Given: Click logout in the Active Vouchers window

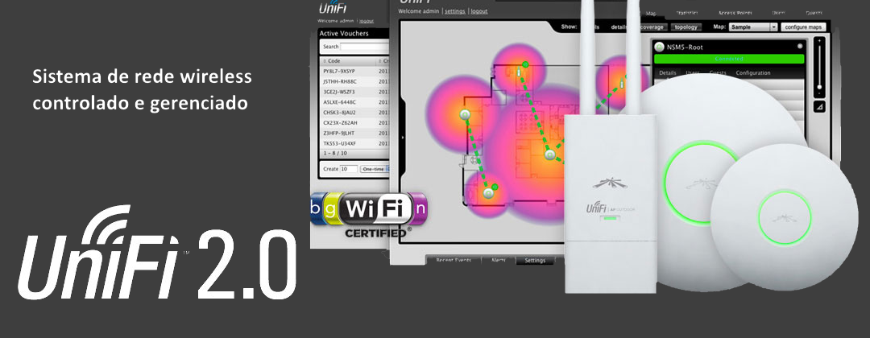Looking at the screenshot, I should (367, 21).
